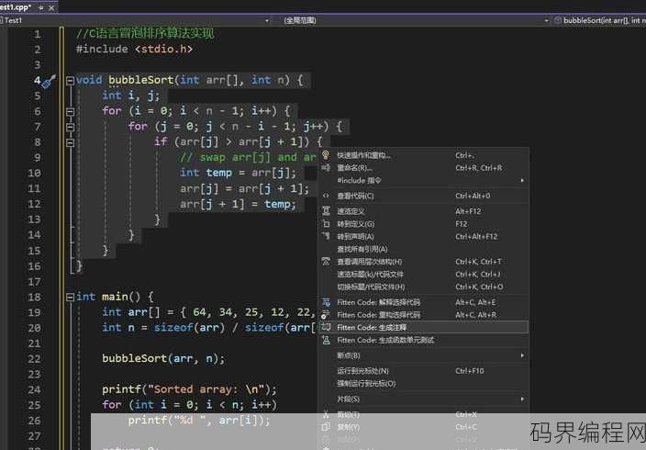Click the //C语言冒泡排序算法实现 comment on line 1
The width and height of the screenshot is (646, 450).
click(x=145, y=33)
